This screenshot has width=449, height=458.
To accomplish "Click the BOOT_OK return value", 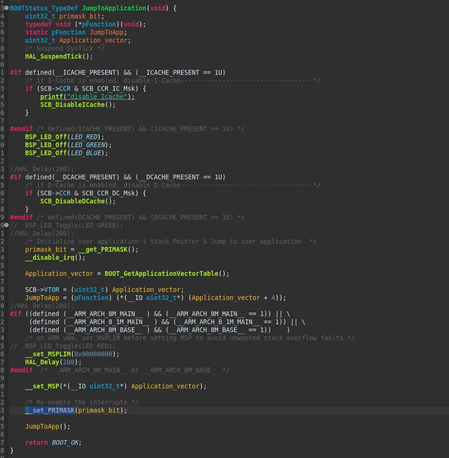I will (65, 442).
